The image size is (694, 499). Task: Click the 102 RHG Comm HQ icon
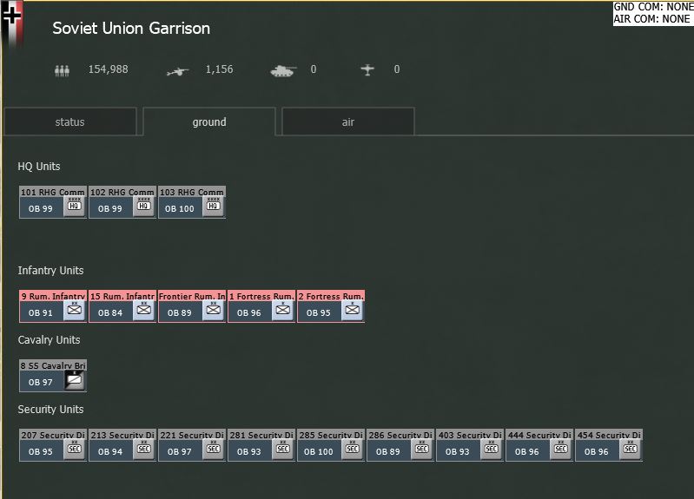(144, 207)
